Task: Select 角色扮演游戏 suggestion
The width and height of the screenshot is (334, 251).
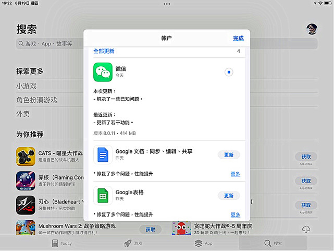Action: [36, 100]
